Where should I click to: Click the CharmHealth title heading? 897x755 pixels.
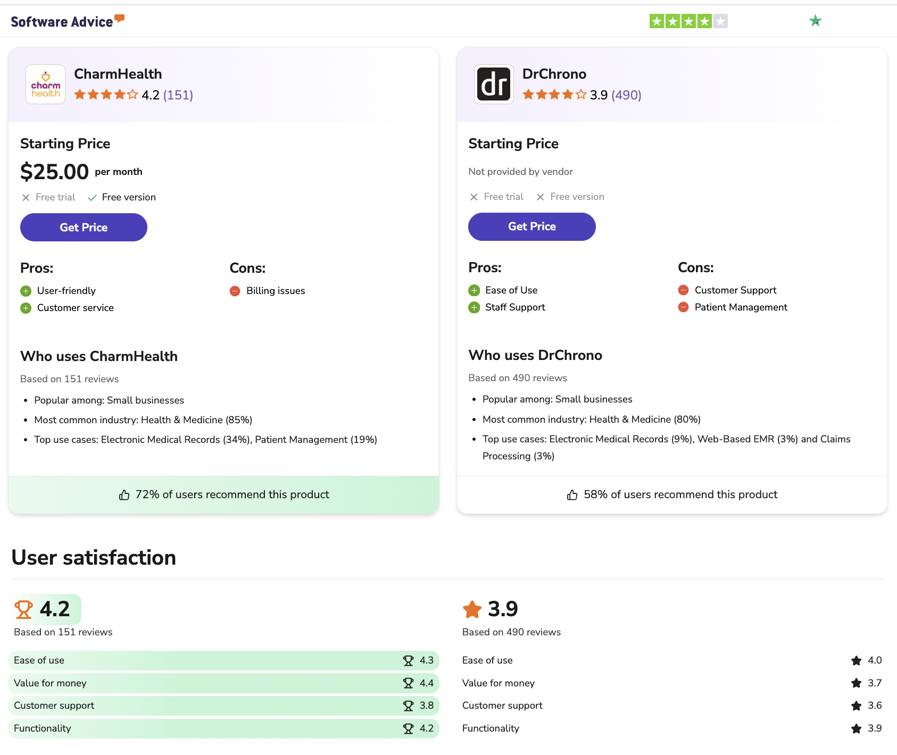tap(118, 74)
